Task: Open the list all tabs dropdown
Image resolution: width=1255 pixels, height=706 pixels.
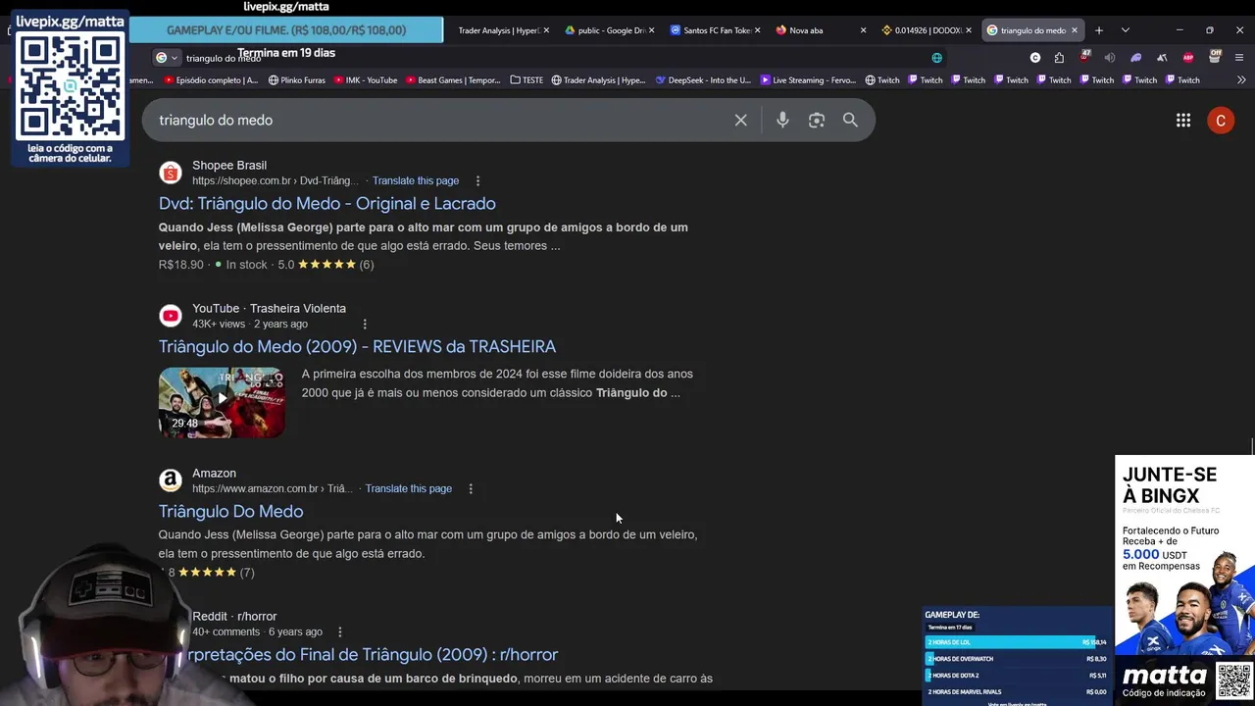Action: (x=1126, y=30)
